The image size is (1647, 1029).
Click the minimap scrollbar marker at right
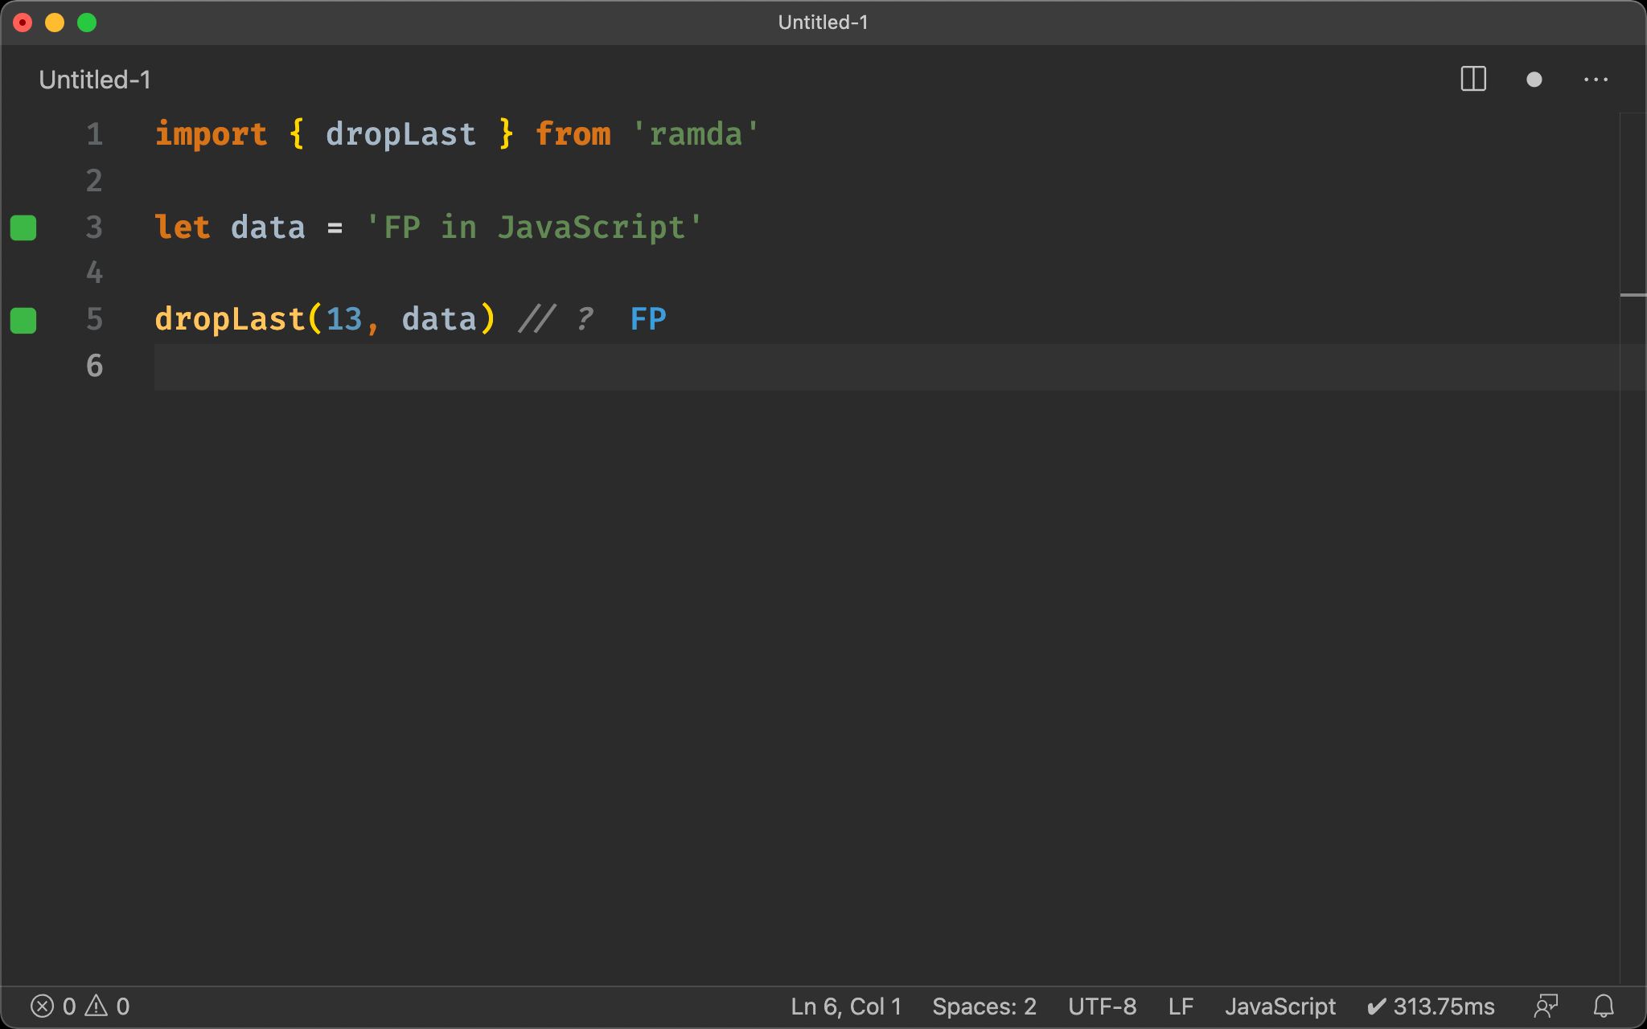1633,295
